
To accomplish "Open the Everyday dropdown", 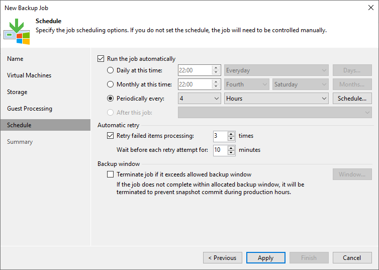I will (x=276, y=70).
